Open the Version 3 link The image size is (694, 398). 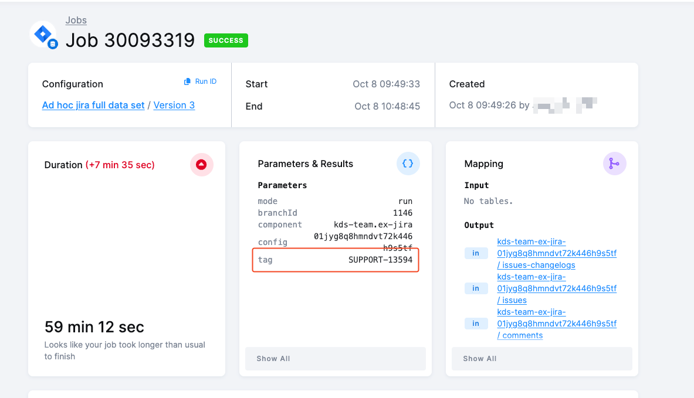[x=174, y=106]
